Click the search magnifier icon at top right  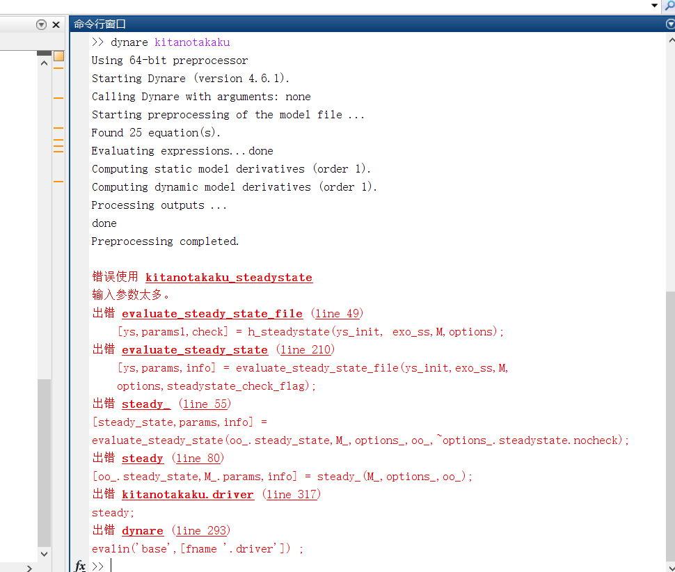coord(669,6)
